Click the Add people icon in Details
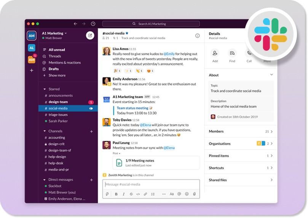 coord(215,53)
